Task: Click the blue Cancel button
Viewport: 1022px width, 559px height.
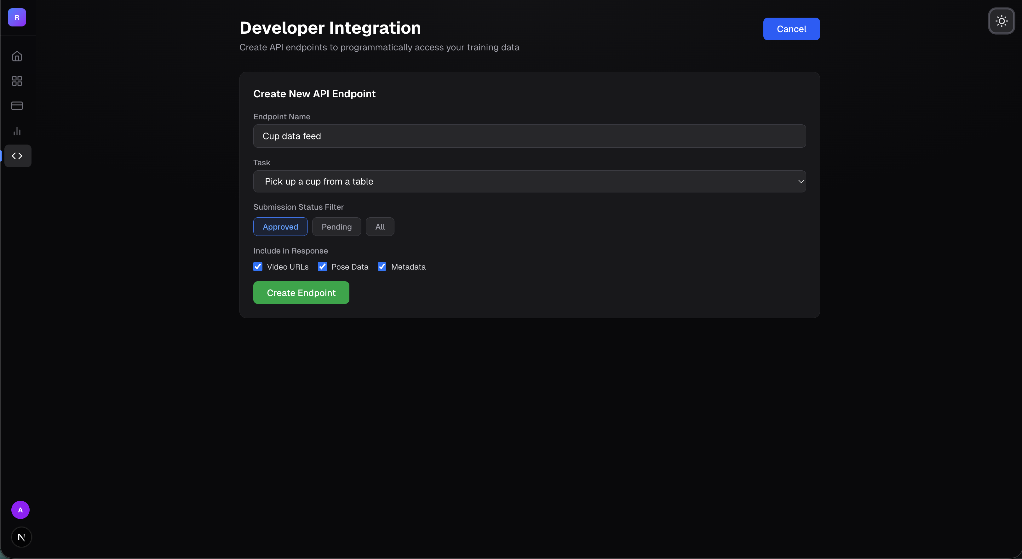Action: (x=791, y=29)
